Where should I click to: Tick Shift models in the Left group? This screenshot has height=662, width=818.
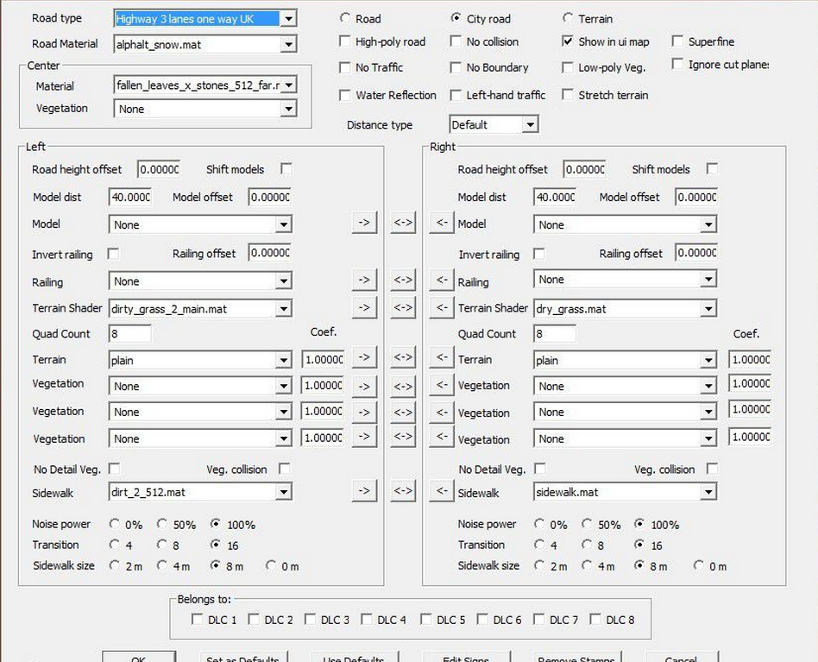[286, 169]
